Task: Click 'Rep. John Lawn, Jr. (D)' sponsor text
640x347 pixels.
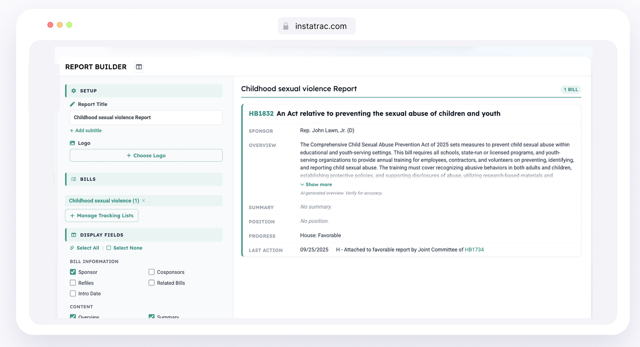Action: (x=327, y=131)
